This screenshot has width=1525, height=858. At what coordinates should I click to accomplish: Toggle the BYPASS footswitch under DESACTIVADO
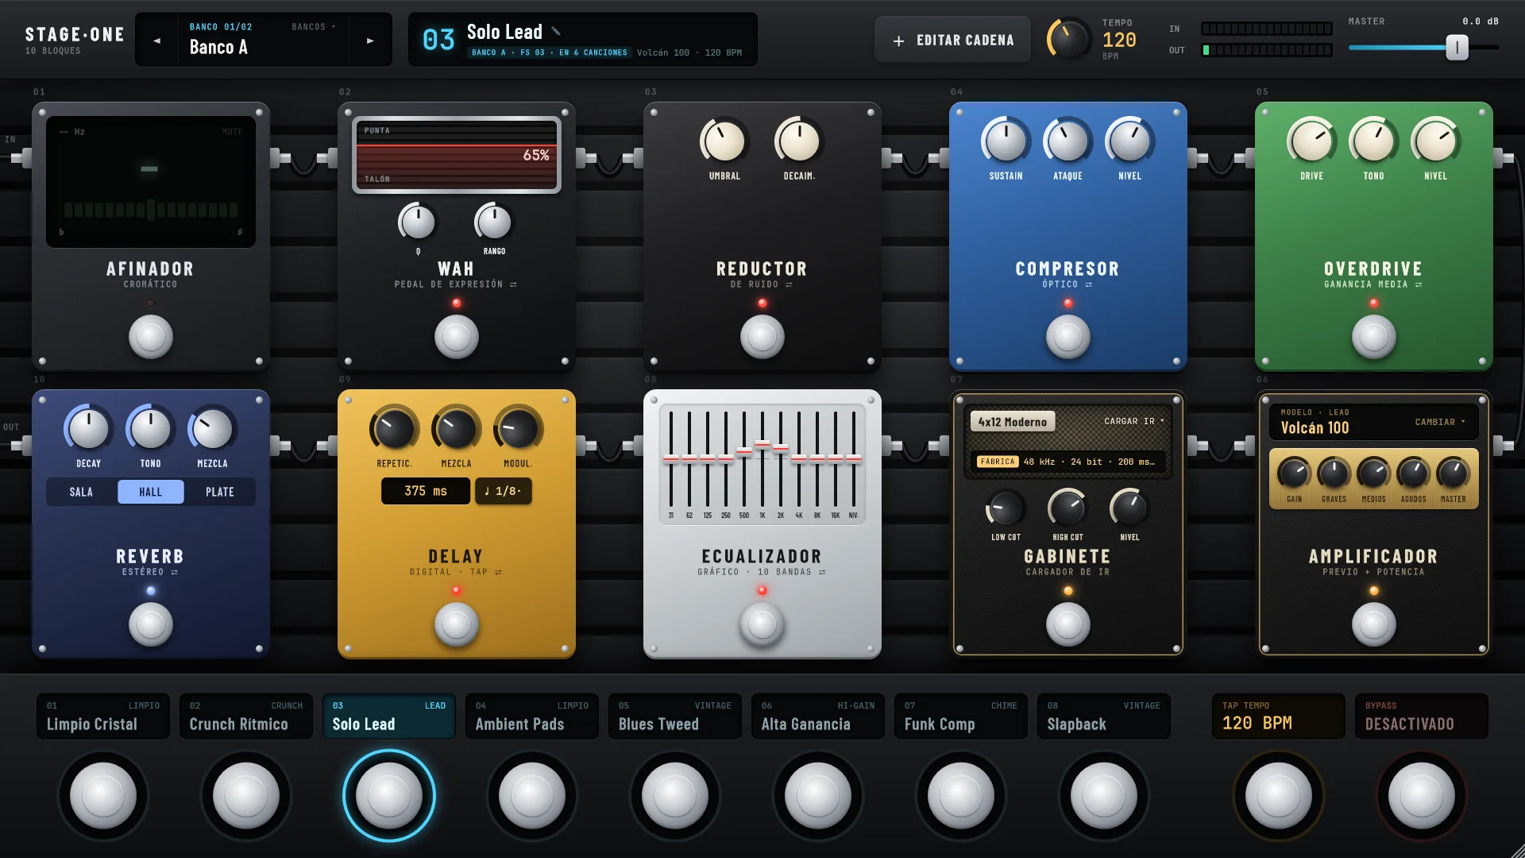pos(1422,796)
